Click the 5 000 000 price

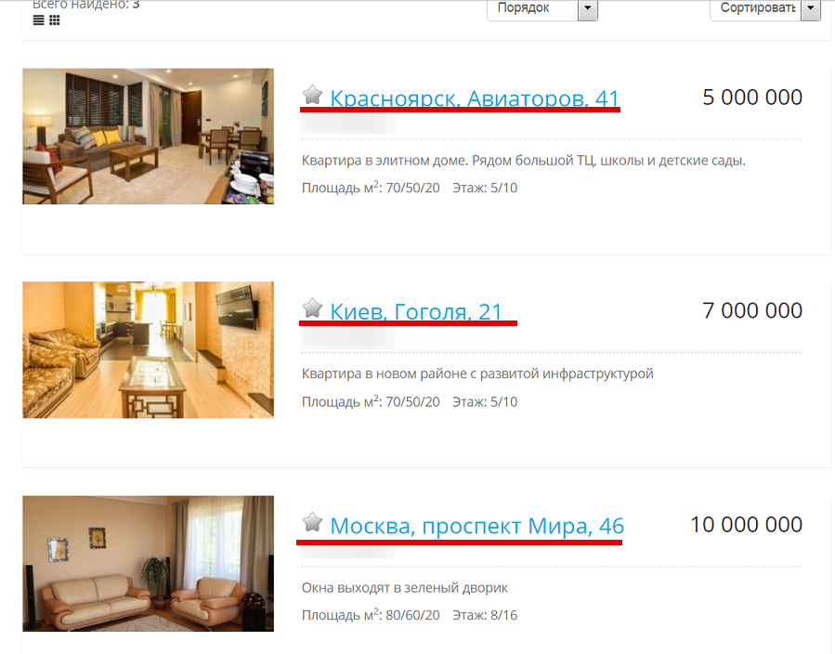[x=752, y=98]
